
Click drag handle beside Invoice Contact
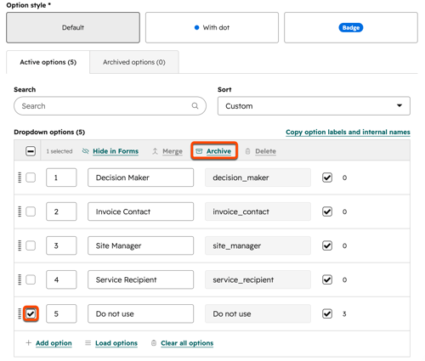click(x=20, y=212)
